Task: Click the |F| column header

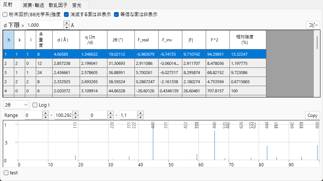Action: click(194, 40)
